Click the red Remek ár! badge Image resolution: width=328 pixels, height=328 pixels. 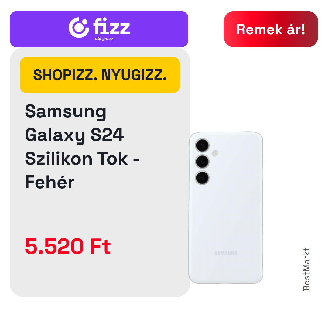click(271, 29)
